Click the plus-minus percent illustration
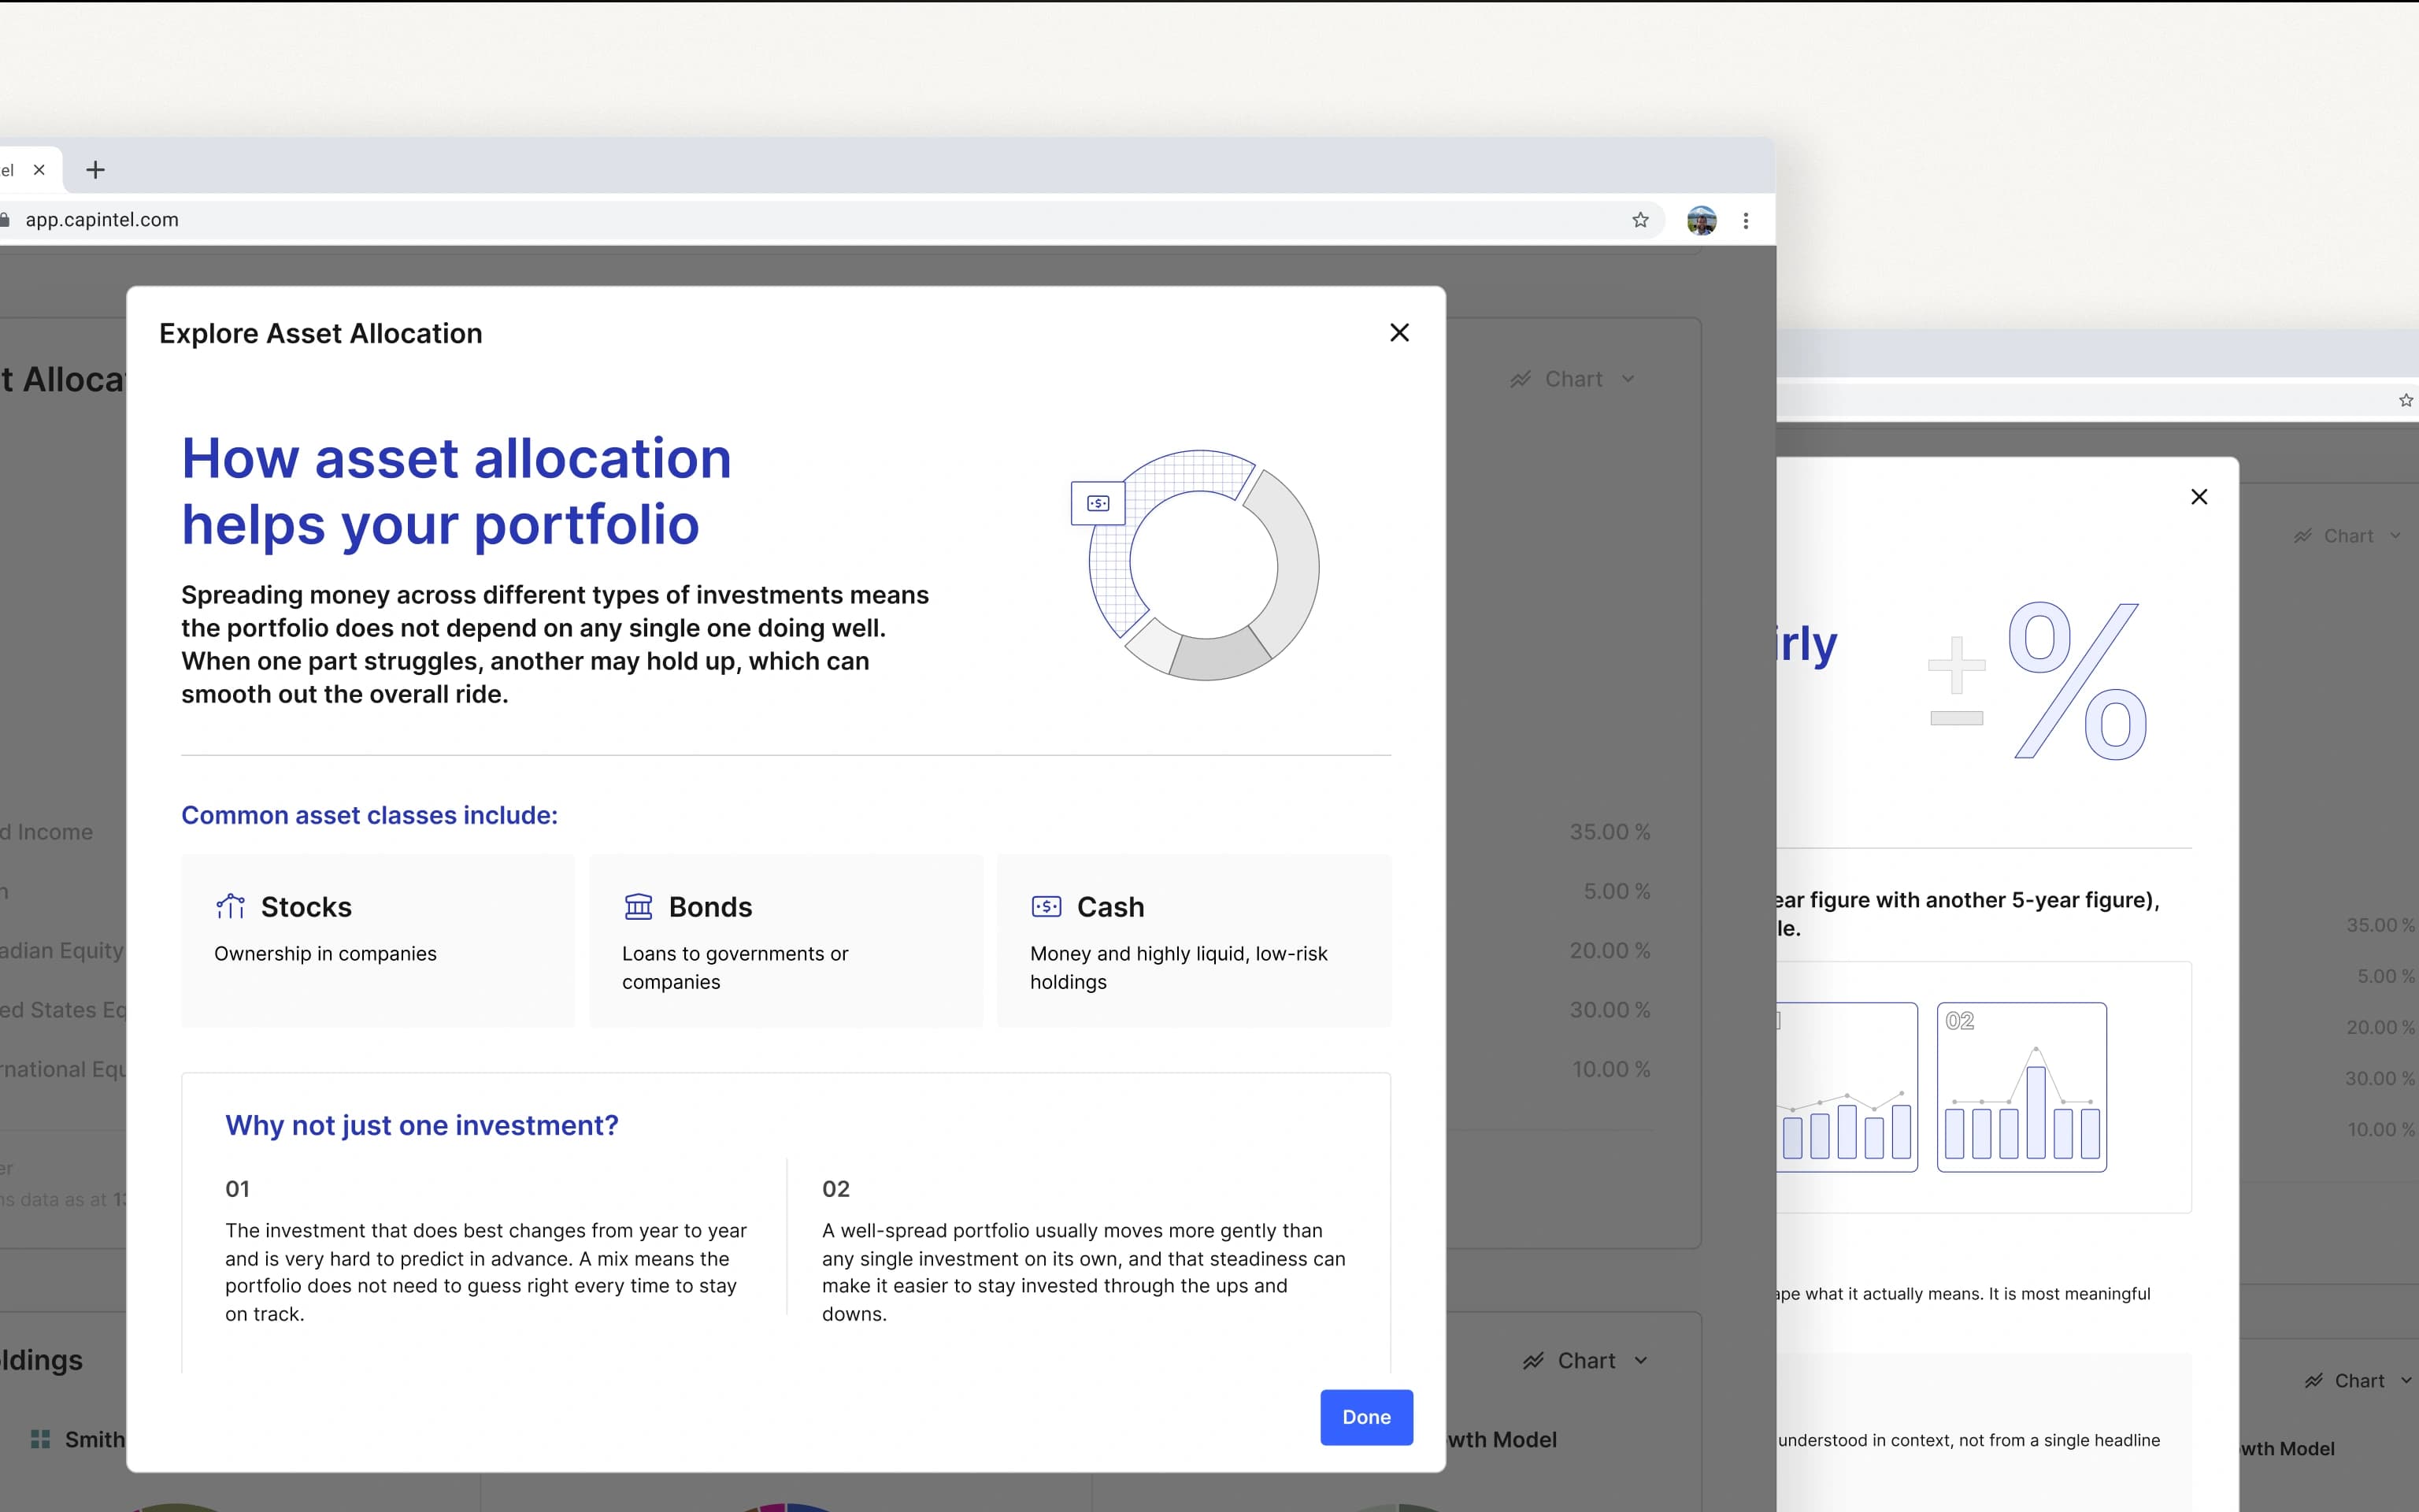 pos(2038,680)
